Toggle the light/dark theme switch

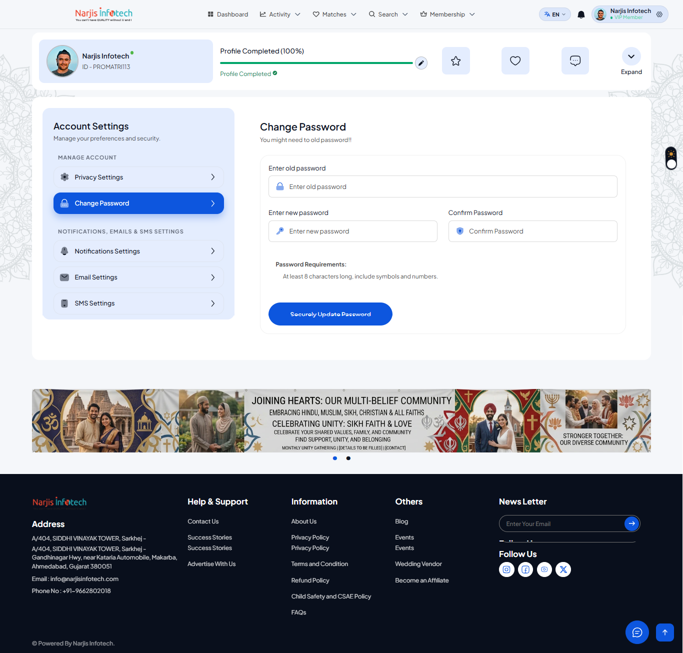click(671, 158)
